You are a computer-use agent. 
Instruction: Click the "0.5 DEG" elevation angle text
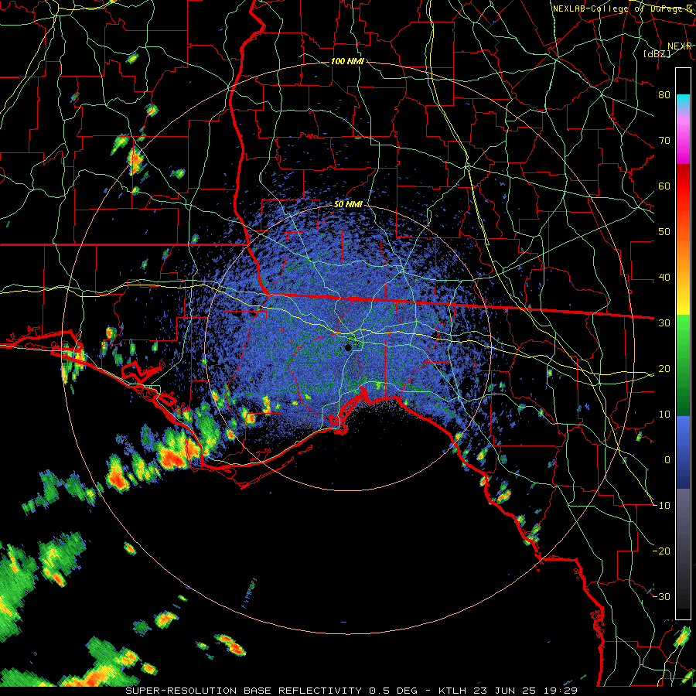(394, 691)
